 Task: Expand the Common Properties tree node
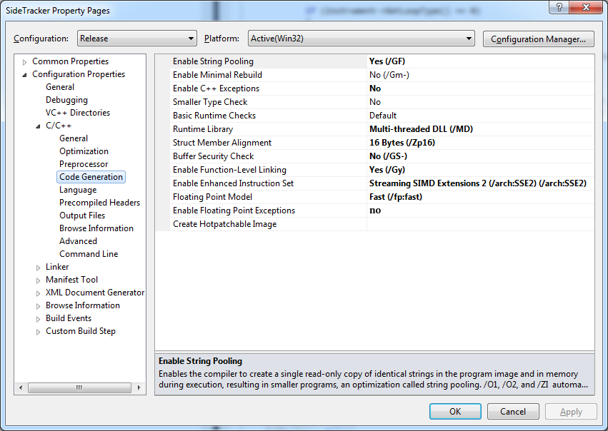(x=25, y=62)
